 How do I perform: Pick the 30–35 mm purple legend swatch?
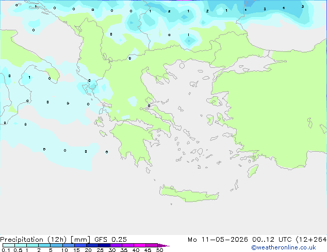point(116,245)
